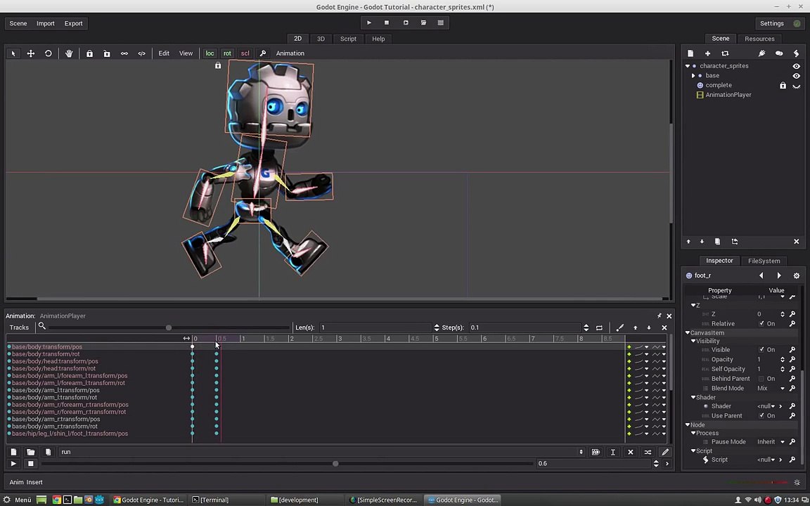Screen dimensions: 810x506
Task: Open the Pause Mode Inherit dropdown
Action: [771, 442]
